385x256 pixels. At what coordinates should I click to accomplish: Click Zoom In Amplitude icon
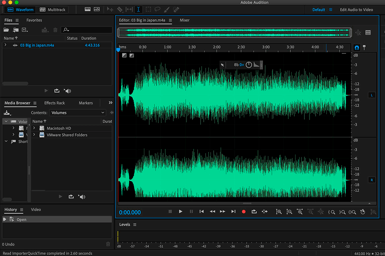pos(278,212)
